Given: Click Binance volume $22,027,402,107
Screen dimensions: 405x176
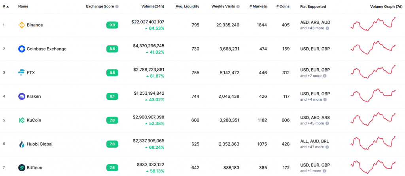Looking at the screenshot, I should [148, 22].
